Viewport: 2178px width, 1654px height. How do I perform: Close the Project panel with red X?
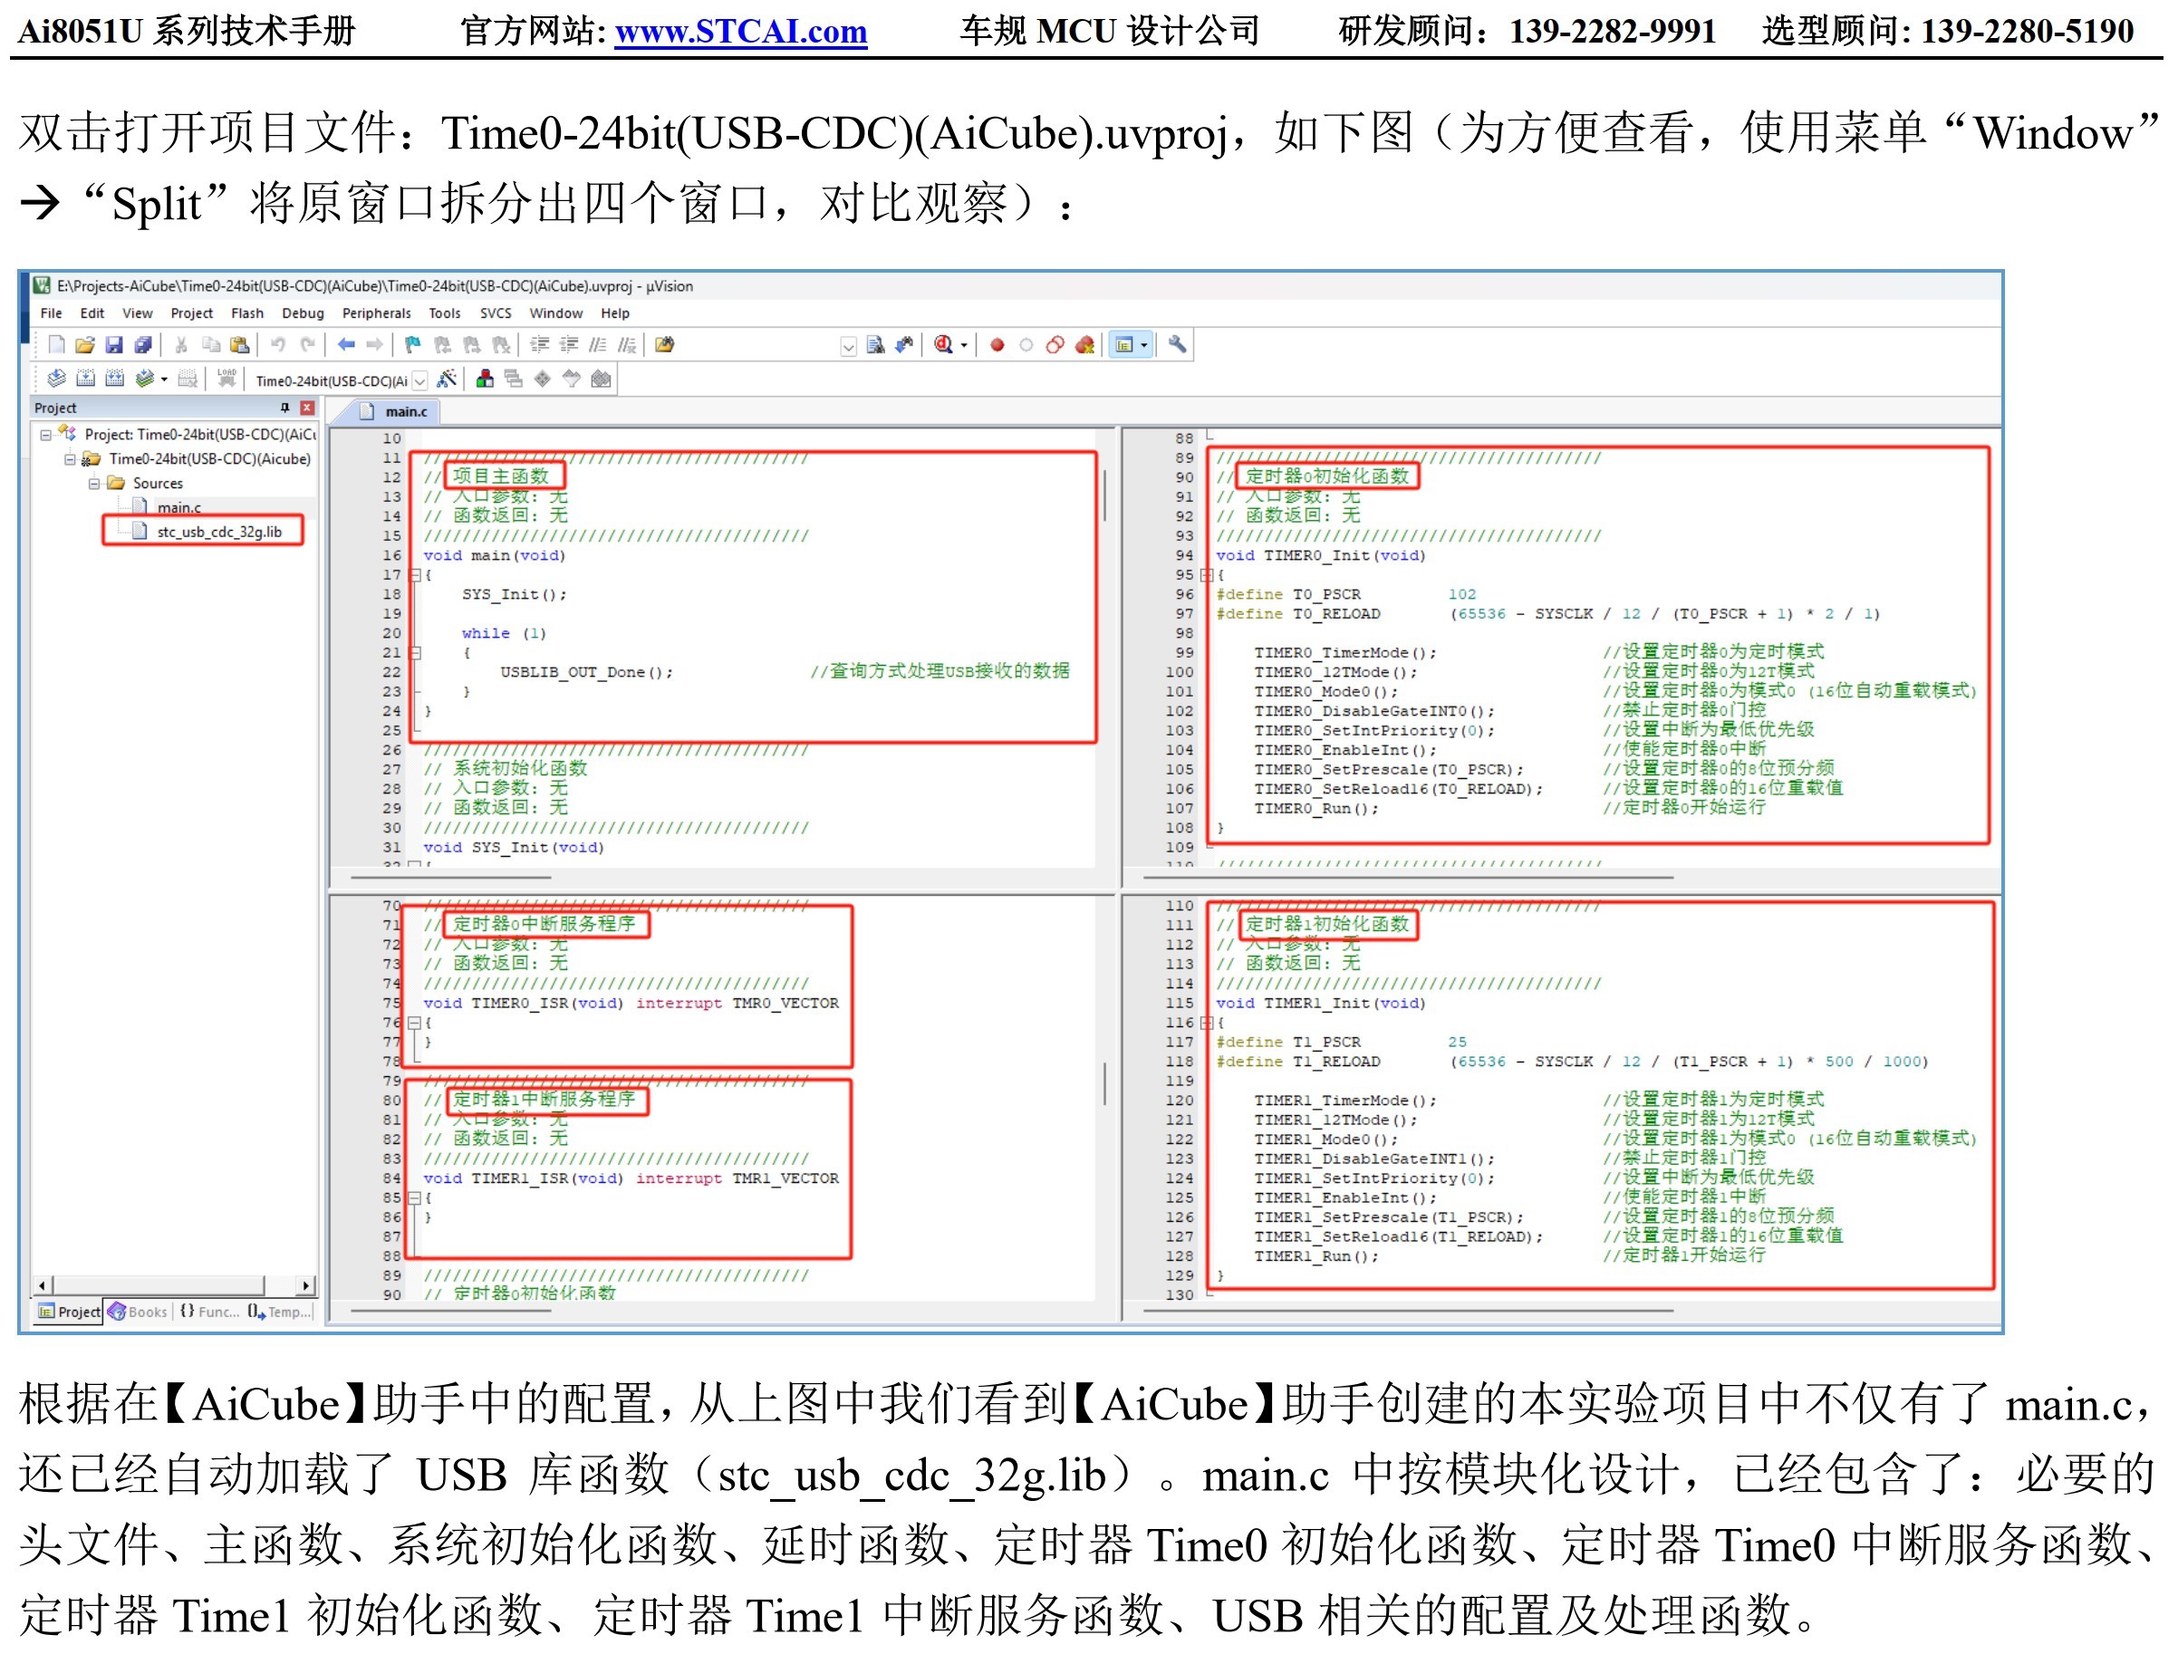coord(307,408)
